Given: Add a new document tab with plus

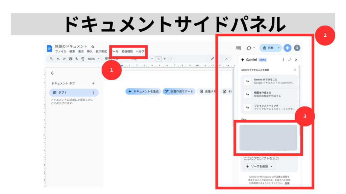Looking at the screenshot, I should coord(93,84).
